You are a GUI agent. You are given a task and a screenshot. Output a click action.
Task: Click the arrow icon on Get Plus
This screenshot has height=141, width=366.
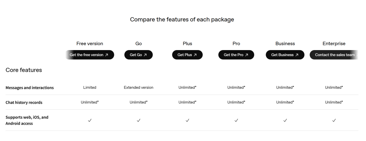tap(195, 55)
